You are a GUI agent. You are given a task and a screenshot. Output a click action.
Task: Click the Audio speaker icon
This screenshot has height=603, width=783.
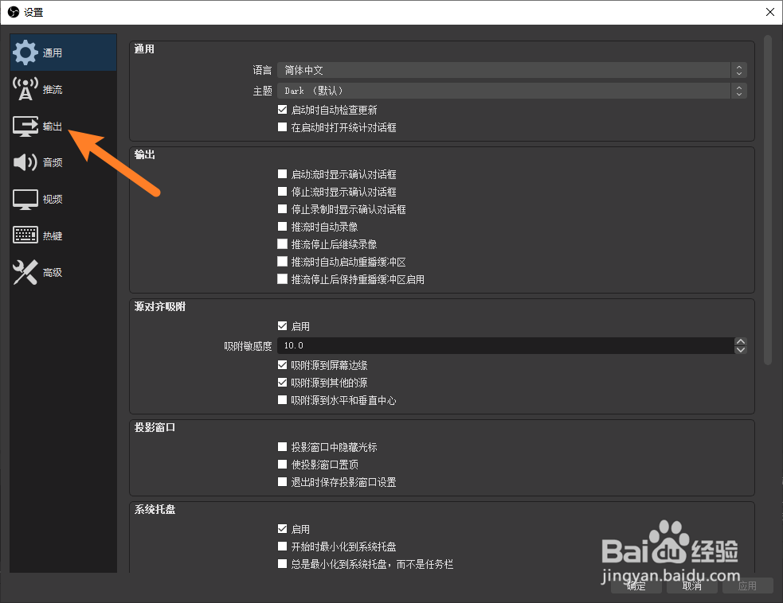pos(25,162)
